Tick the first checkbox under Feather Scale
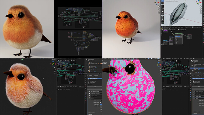 (x=100, y=108)
